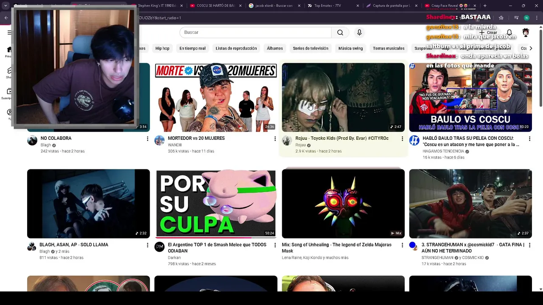
Task: Bookmark this page with the star icon
Action: click(501, 18)
